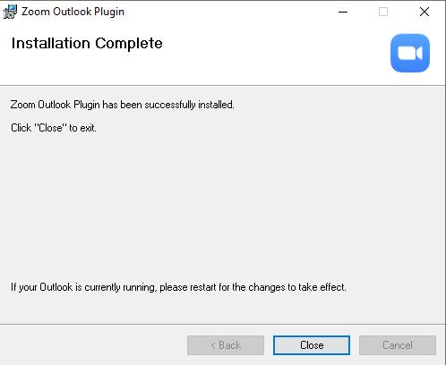
Task: Click the disabled Cancel button
Action: pos(398,345)
